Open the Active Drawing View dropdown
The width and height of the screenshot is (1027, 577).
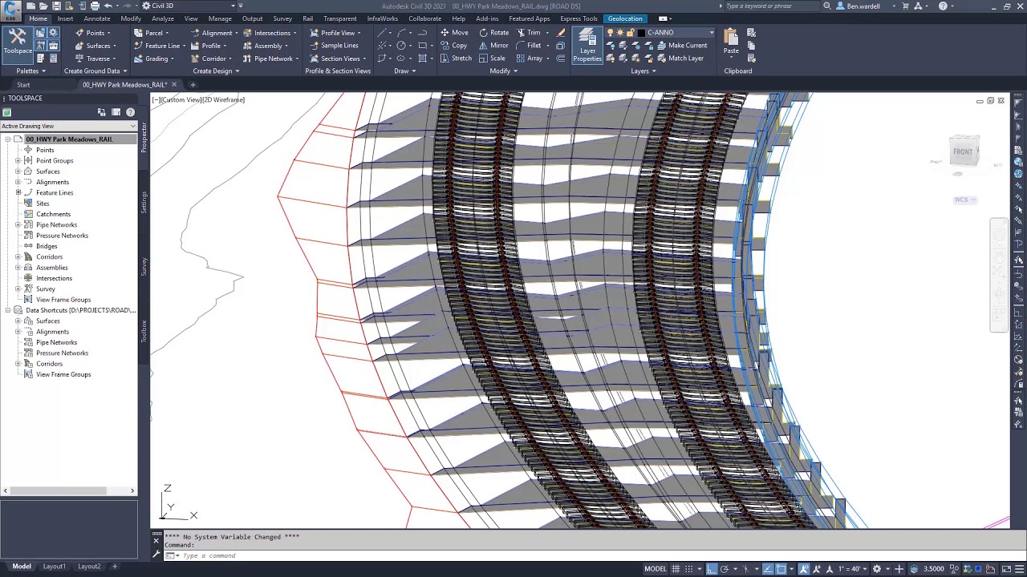tap(133, 127)
